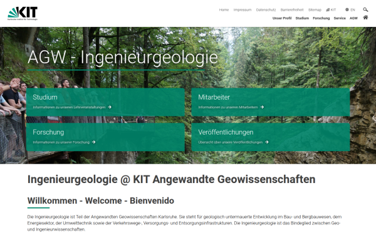This screenshot has height=235, width=376.
Task: Open the Forschung tile heading
Action: (x=48, y=132)
